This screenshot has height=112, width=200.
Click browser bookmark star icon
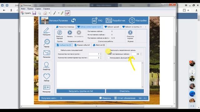click(188, 10)
